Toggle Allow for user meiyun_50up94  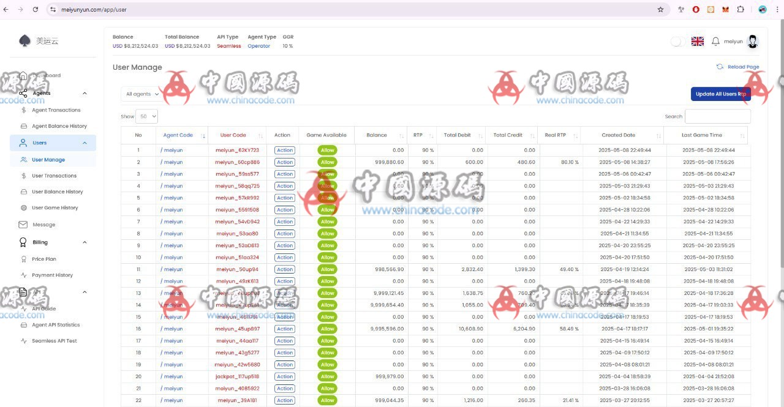tap(327, 269)
